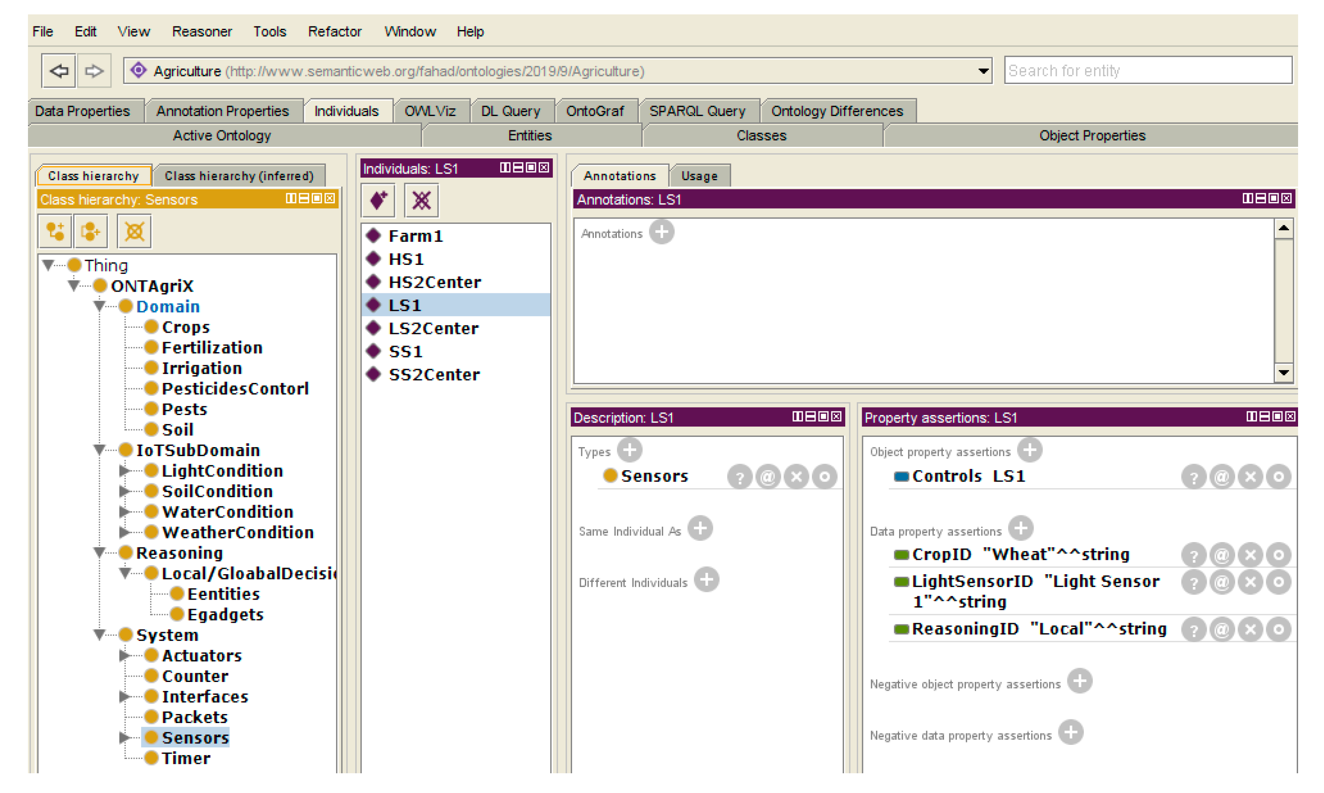The width and height of the screenshot is (1324, 793).
Task: Add a new object property assertion
Action: [1030, 450]
